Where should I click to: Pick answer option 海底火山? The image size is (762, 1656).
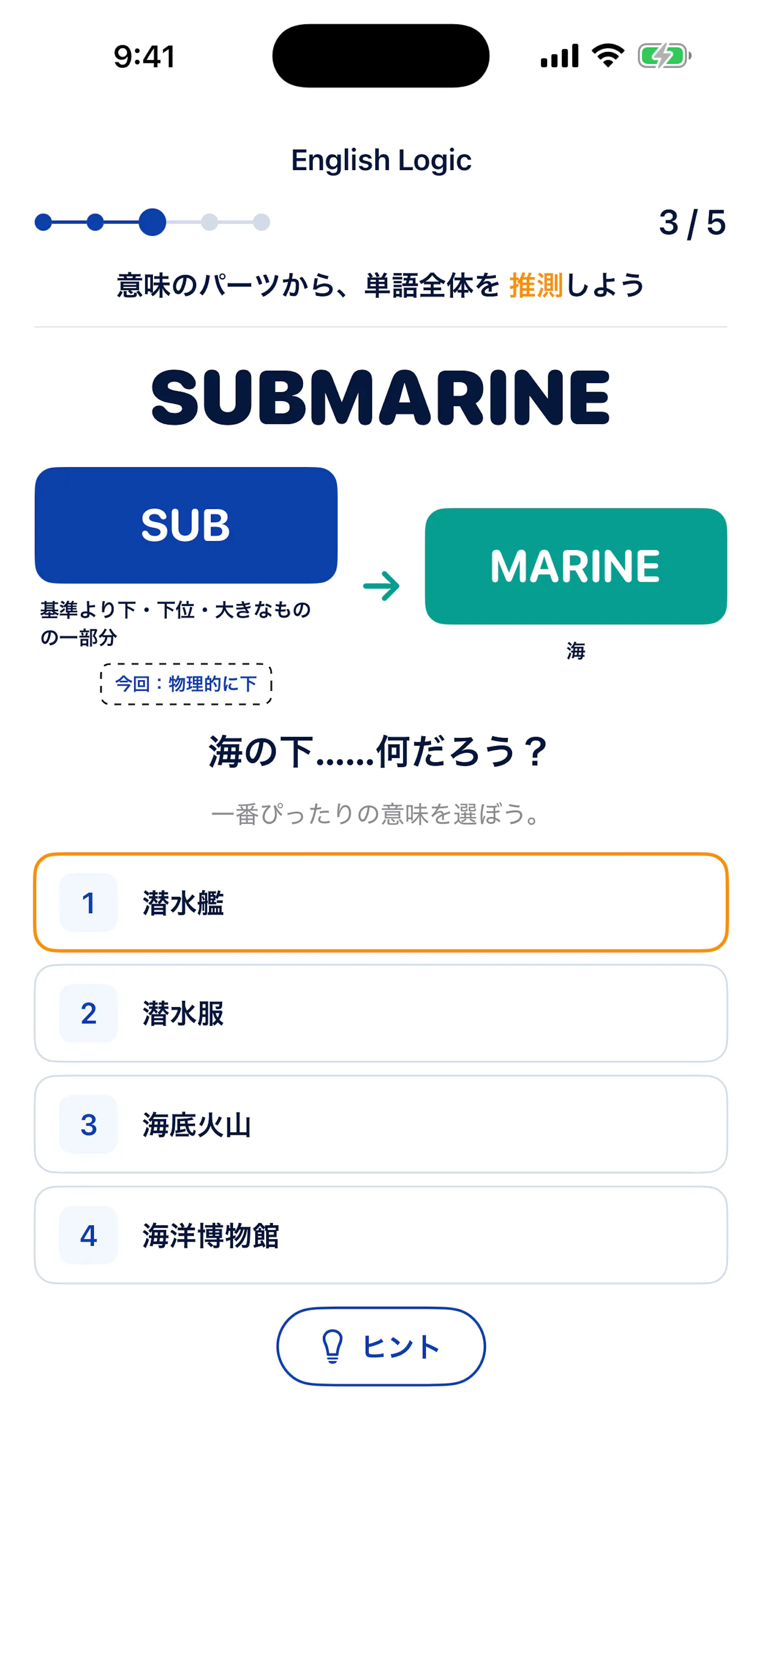tap(381, 1124)
